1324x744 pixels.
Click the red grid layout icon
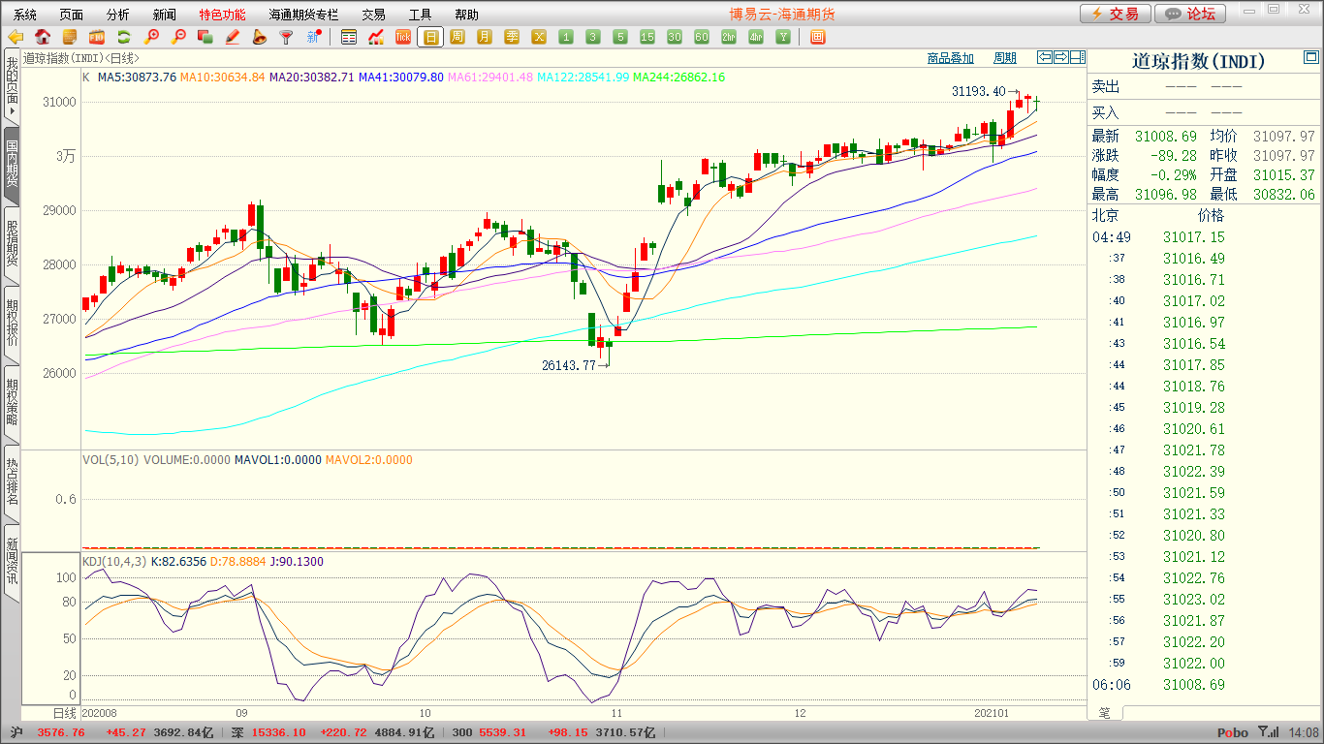pos(817,37)
